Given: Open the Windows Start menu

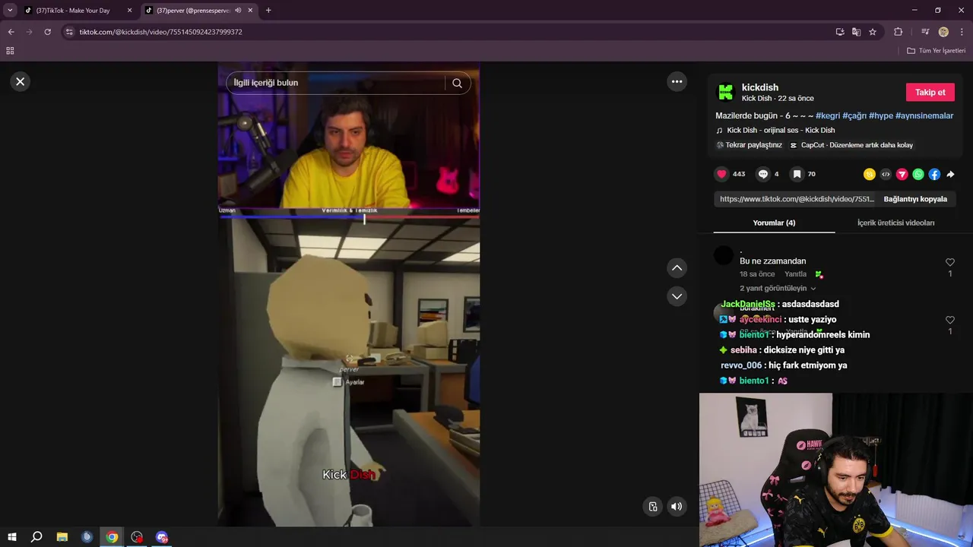Looking at the screenshot, I should click(11, 537).
